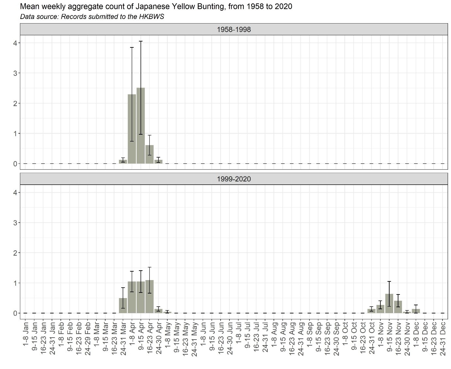Viewport: 451px width, 369px height.
Task: Select the 16-23 Apr bar in the 1958-1998 panel
Action: point(149,154)
